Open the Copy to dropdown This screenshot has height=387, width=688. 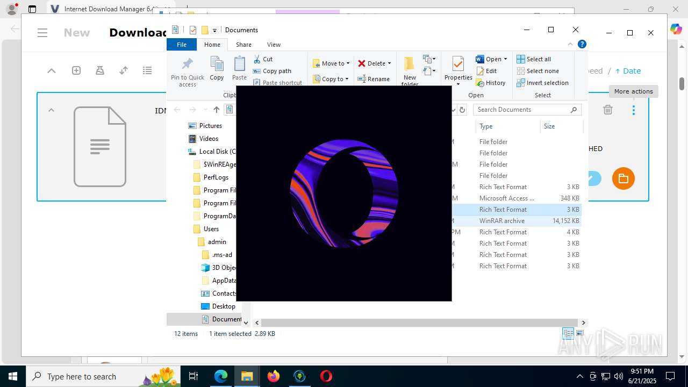[331, 79]
